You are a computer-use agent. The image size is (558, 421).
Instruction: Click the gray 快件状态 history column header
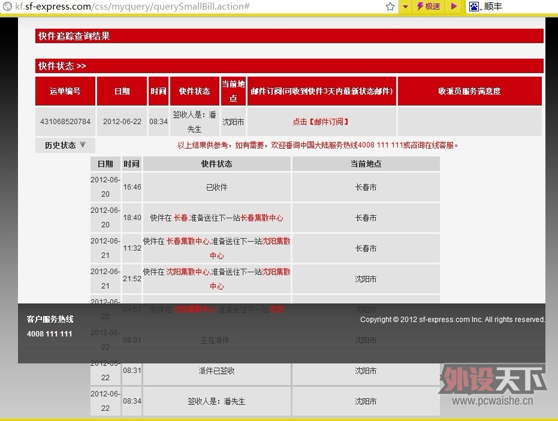217,164
